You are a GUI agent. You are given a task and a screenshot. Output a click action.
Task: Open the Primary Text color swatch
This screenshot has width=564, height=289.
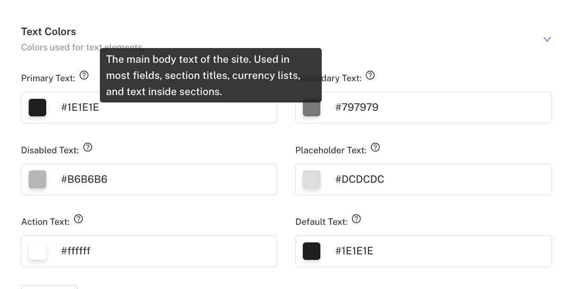(37, 108)
